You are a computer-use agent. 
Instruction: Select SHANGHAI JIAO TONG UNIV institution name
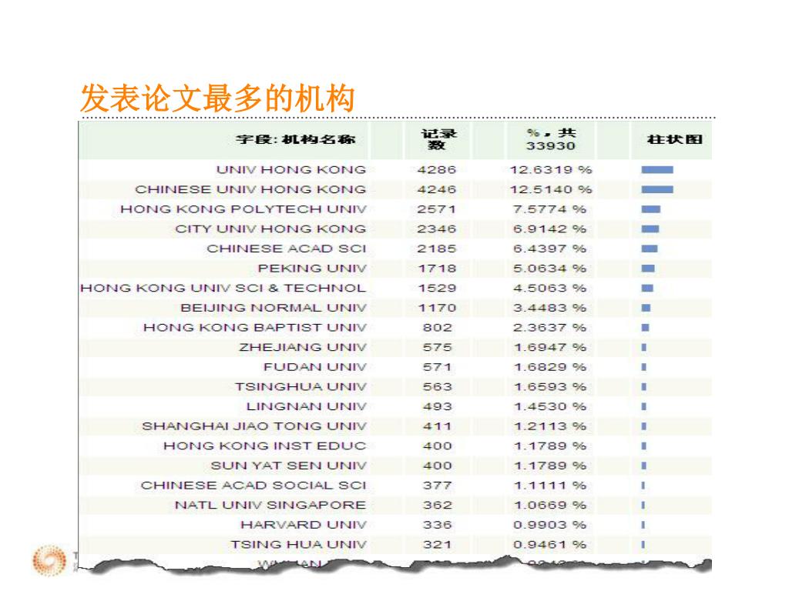(254, 426)
